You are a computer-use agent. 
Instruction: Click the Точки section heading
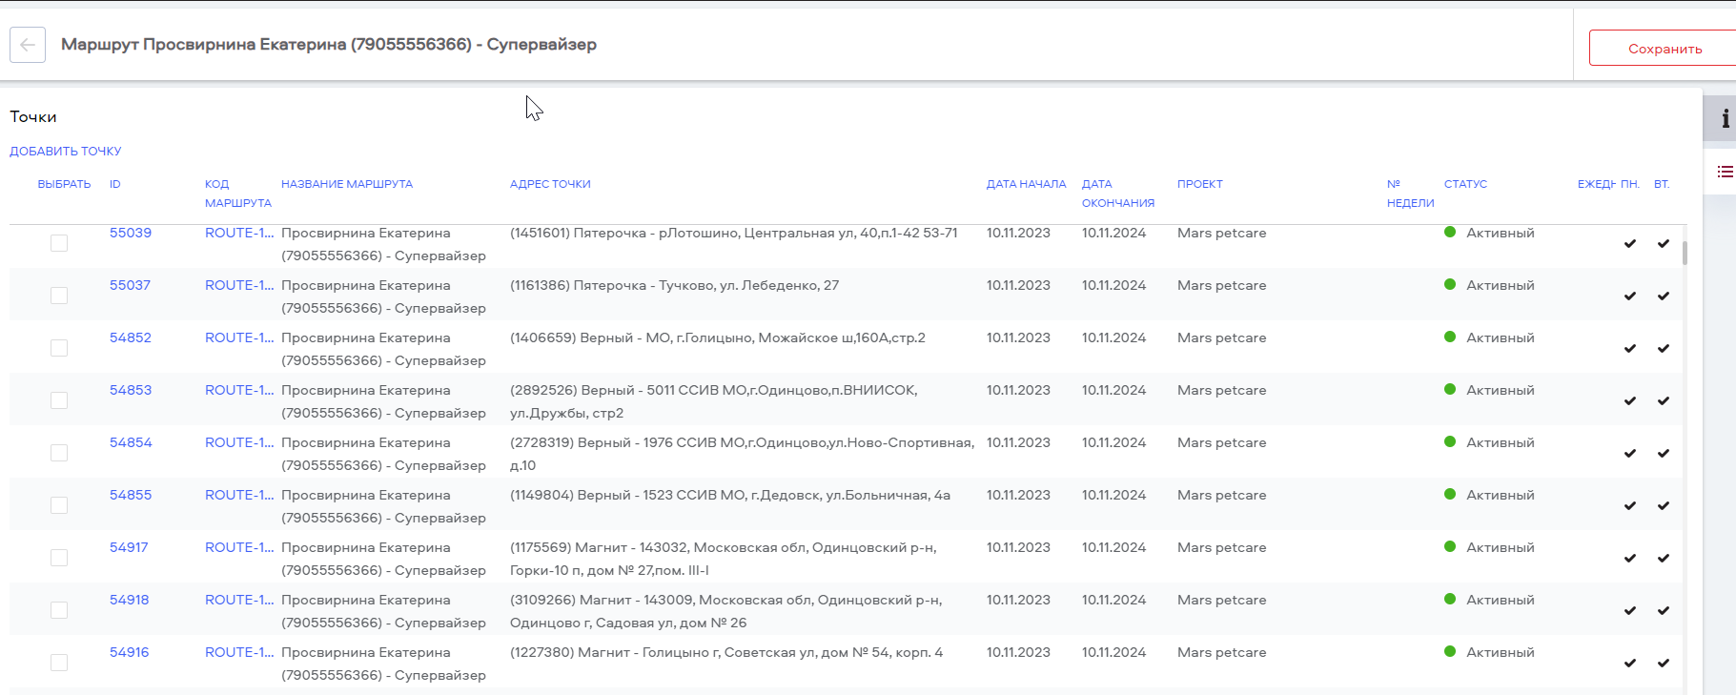(x=33, y=116)
